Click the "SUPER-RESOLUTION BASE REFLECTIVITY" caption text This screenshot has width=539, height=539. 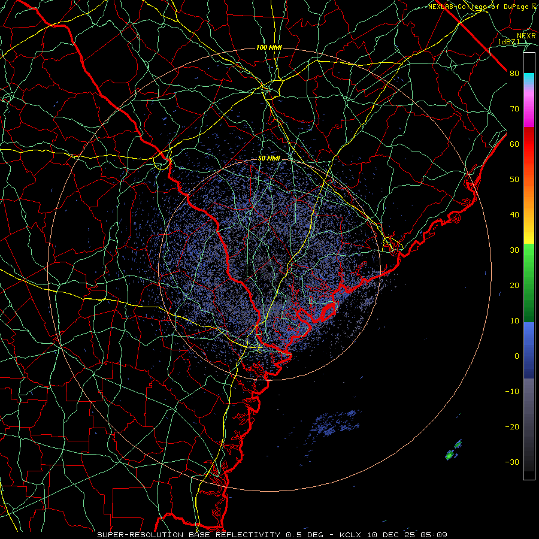pos(189,535)
